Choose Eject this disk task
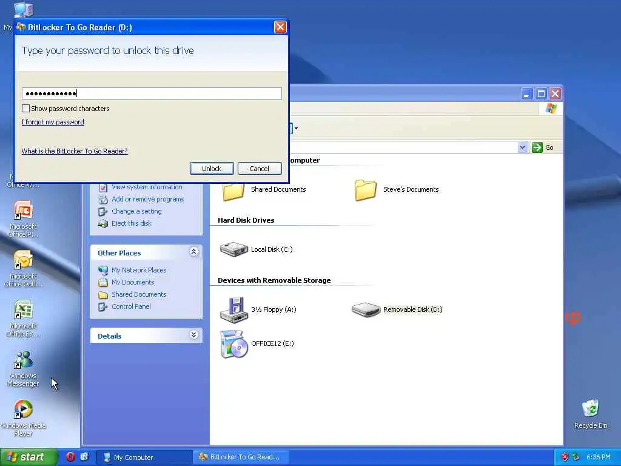 click(x=132, y=223)
